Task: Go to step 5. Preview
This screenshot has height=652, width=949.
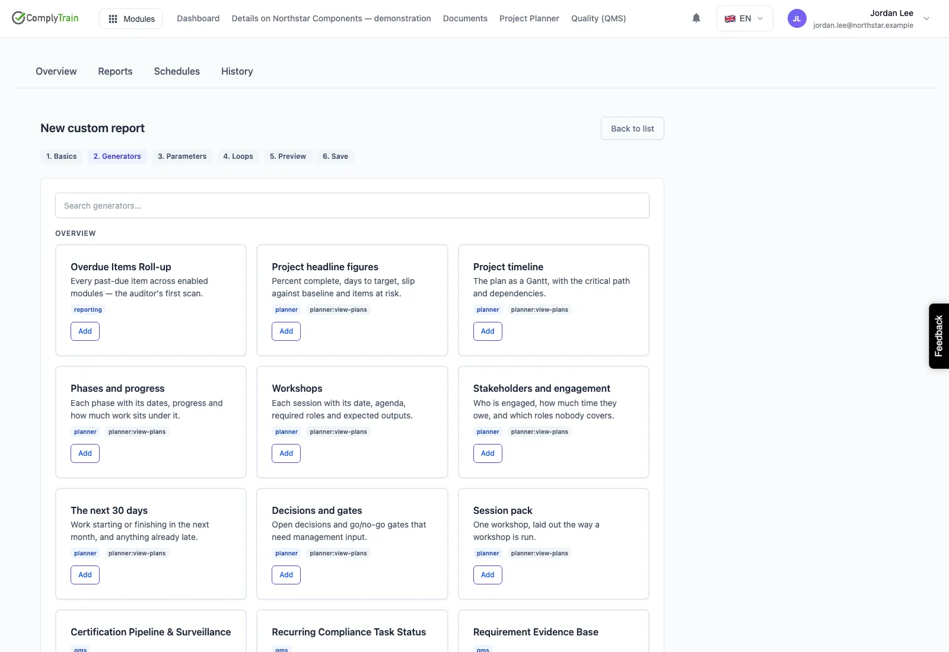Action: 288,156
